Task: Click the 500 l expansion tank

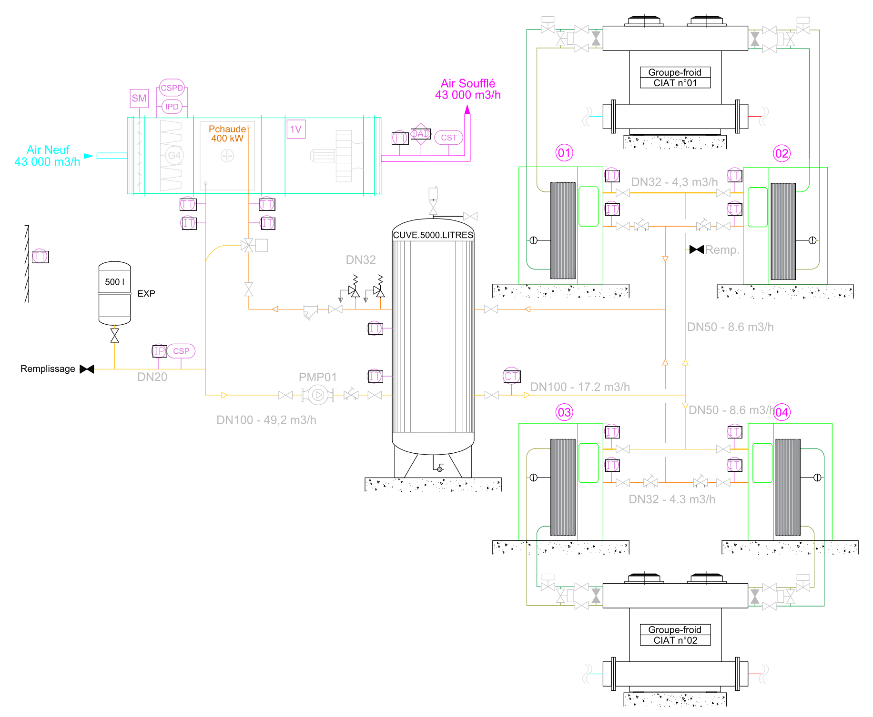Action: pos(114,293)
